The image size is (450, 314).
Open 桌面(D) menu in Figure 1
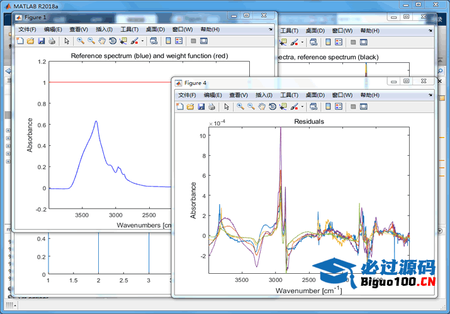[x=155, y=30]
